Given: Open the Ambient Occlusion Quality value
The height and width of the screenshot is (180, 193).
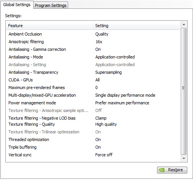Looking at the screenshot, I should click(x=102, y=34).
